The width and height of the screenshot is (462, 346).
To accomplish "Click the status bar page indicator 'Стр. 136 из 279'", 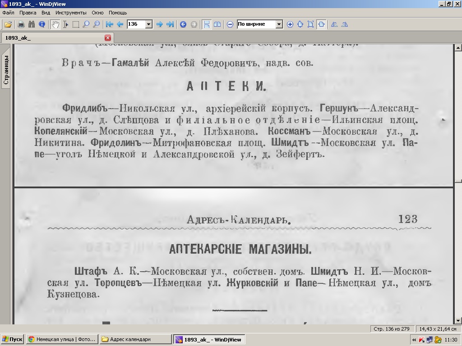I will point(391,328).
